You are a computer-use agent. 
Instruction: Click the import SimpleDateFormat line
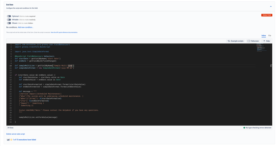pyautogui.click(x=32, y=51)
